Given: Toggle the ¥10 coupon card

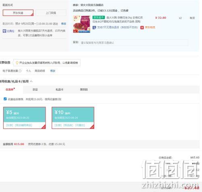Looking at the screenshot, I should click(x=73, y=118).
